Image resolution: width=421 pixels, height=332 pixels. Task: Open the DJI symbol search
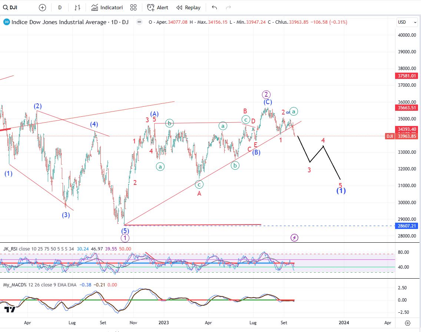(10, 7)
